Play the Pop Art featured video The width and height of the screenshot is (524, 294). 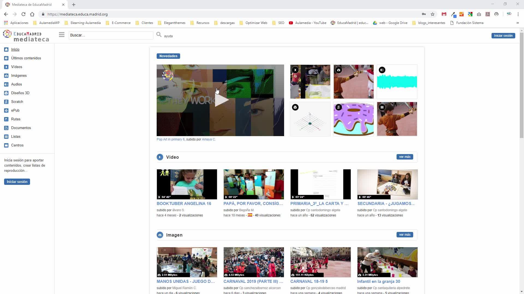click(221, 100)
